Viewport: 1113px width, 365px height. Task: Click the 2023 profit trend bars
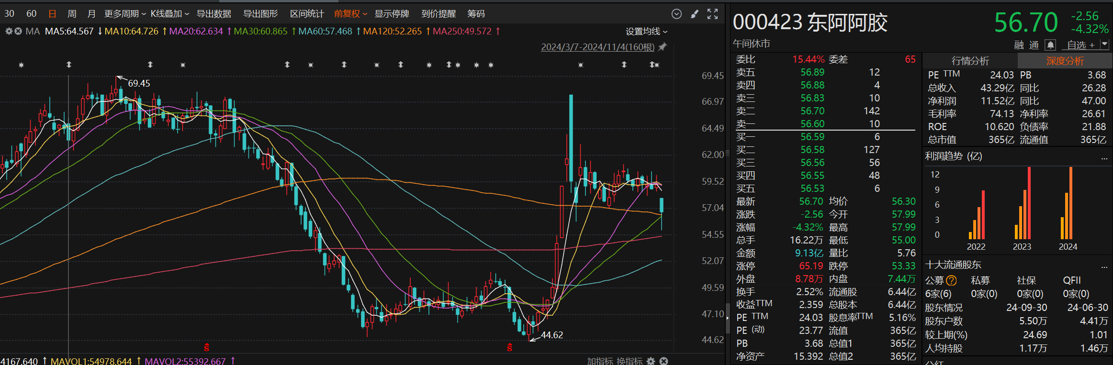point(1023,203)
